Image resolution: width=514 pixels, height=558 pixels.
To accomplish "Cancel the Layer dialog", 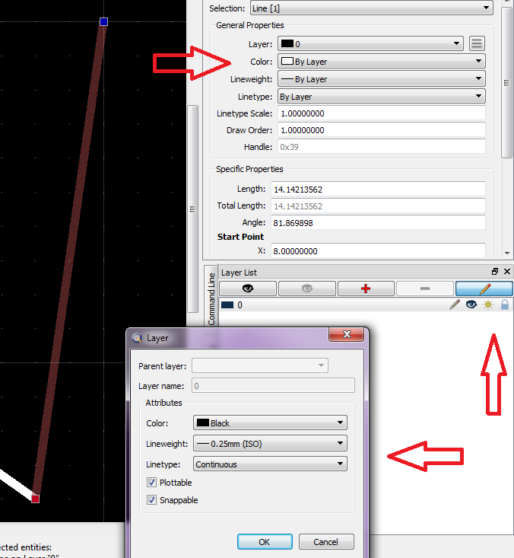I will point(326,541).
